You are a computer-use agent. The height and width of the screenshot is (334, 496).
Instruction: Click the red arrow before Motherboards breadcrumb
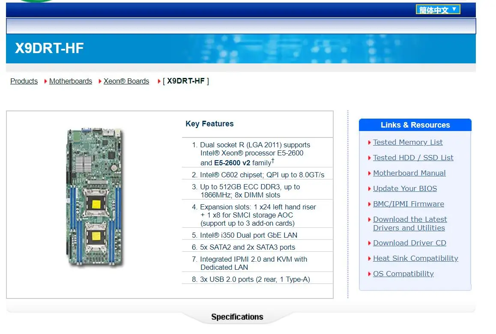45,81
